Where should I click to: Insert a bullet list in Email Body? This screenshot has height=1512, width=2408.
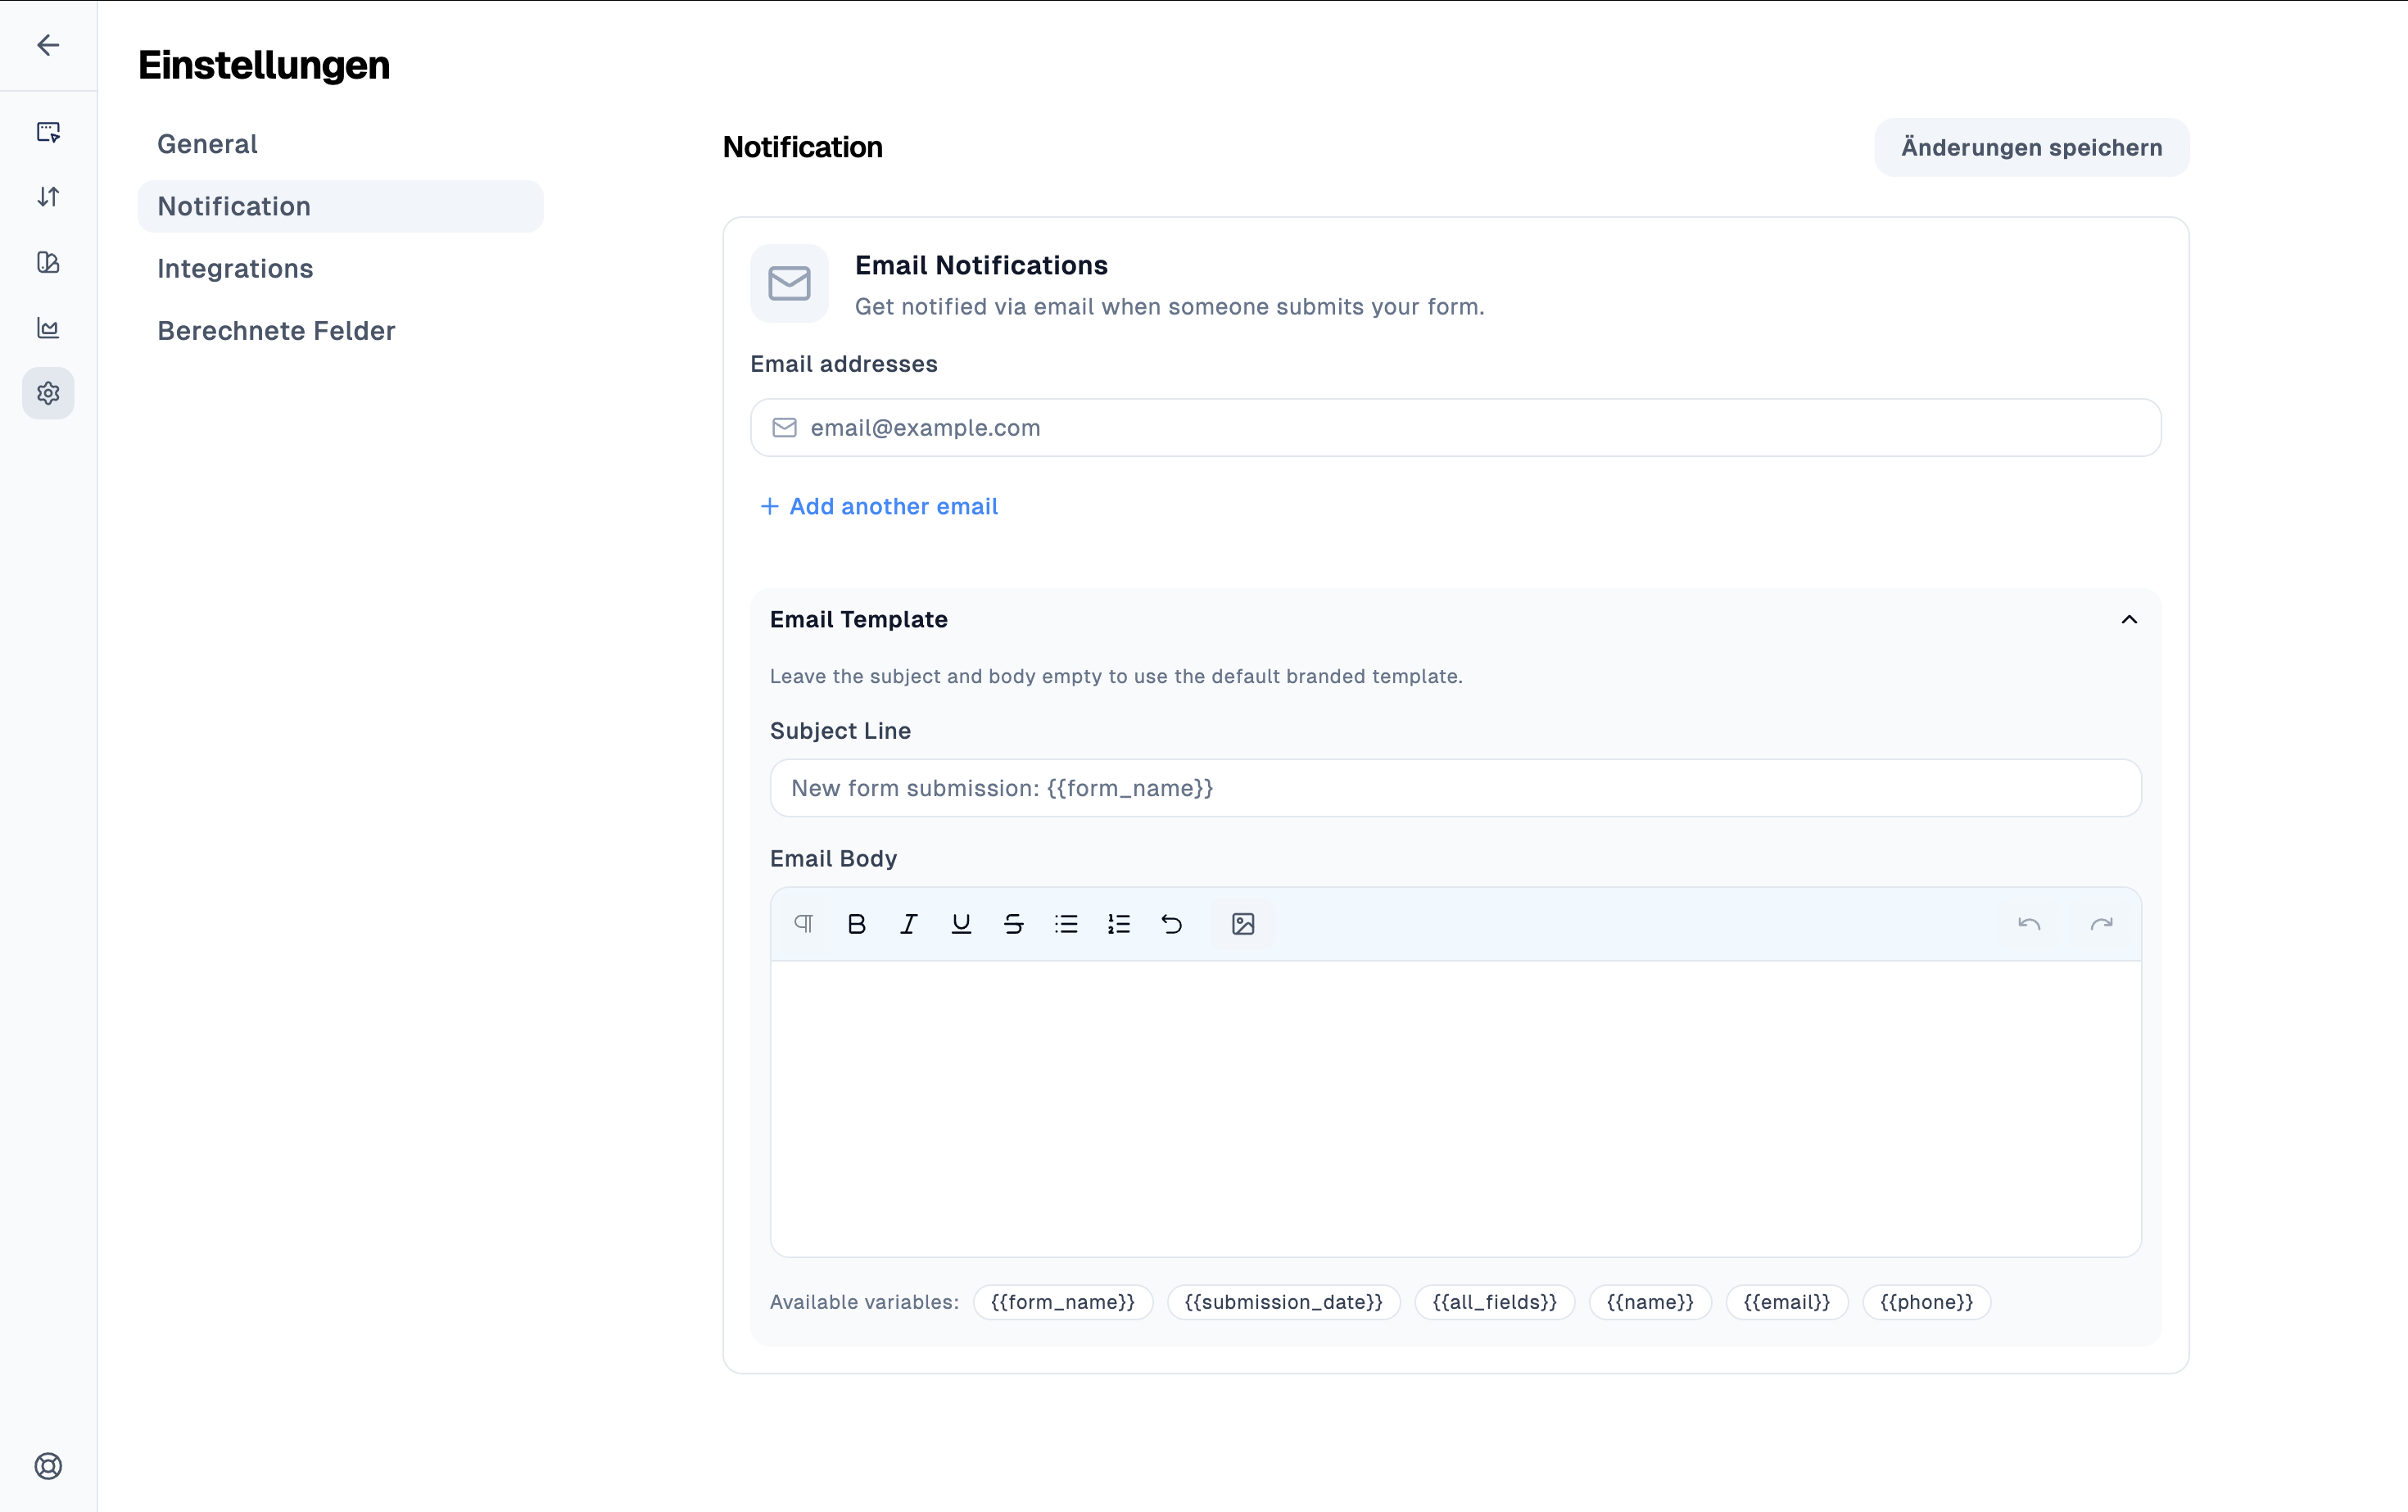point(1066,924)
